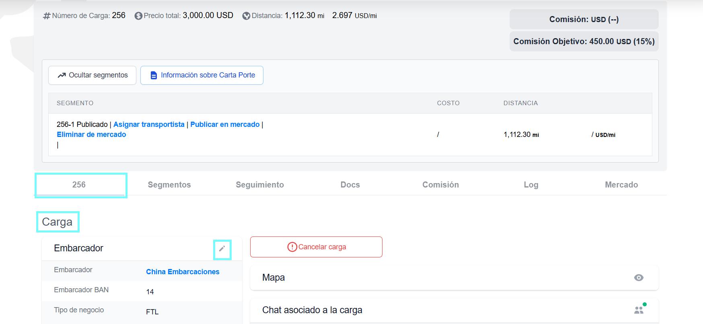Viewport: 703px width, 324px height.
Task: Click the pencil edit icon for Embarcador
Action: 222,249
